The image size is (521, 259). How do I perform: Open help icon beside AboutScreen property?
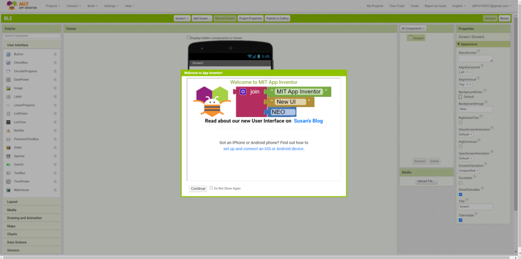coord(479,51)
